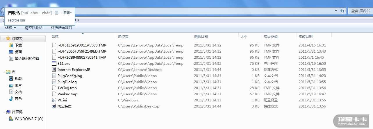Click the 2011/4/15 16:31 modified date
Screen dimensions: 373x129
[x=312, y=45]
